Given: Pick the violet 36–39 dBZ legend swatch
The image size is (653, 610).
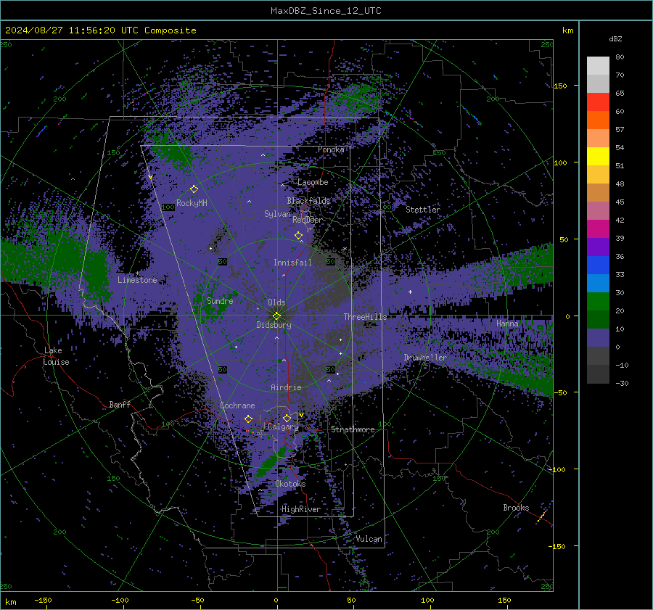Looking at the screenshot, I should 598,247.
